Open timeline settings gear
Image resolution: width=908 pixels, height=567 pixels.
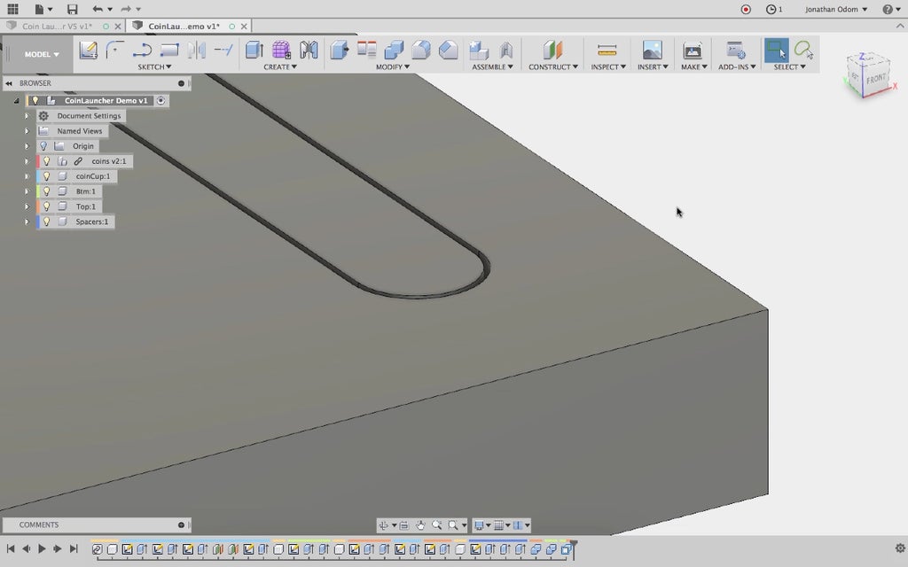899,548
